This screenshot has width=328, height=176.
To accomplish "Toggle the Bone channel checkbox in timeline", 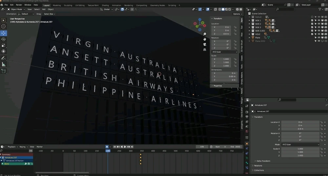I will [x=29, y=164].
